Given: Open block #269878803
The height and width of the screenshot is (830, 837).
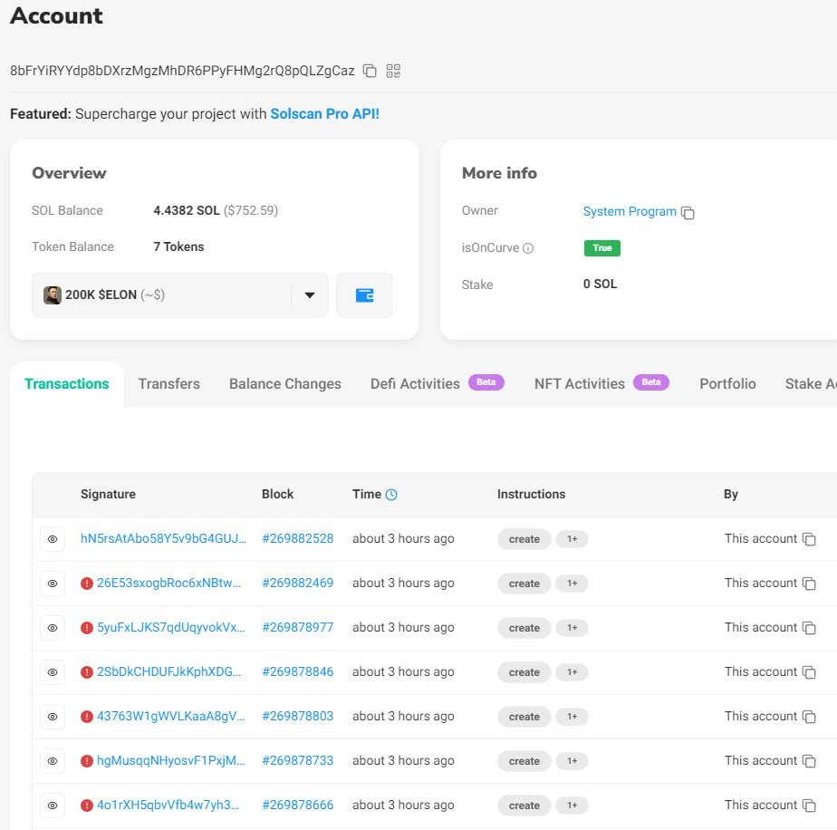Looking at the screenshot, I should pyautogui.click(x=297, y=716).
